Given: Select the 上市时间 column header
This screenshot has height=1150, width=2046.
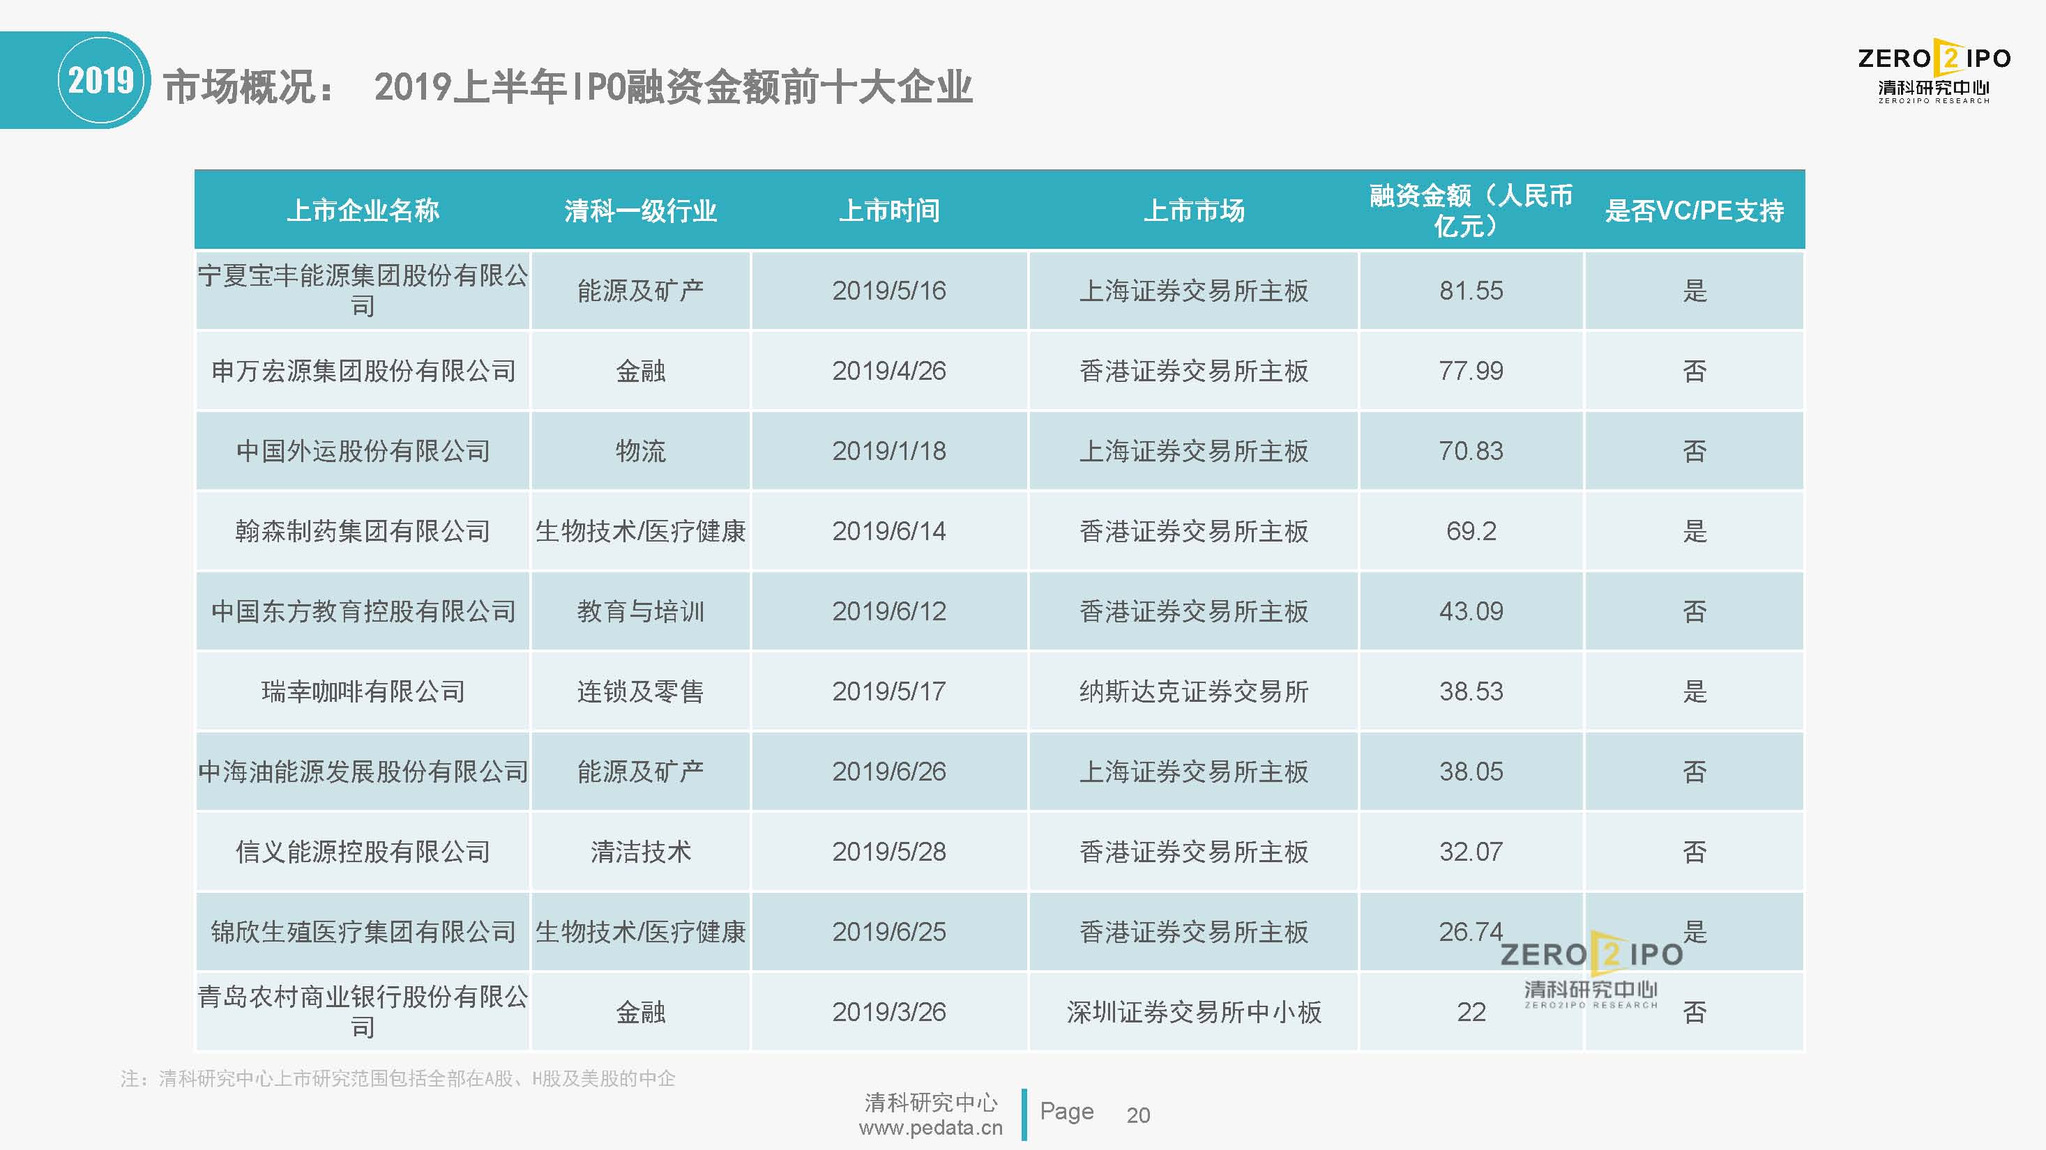Looking at the screenshot, I should pos(890,210).
